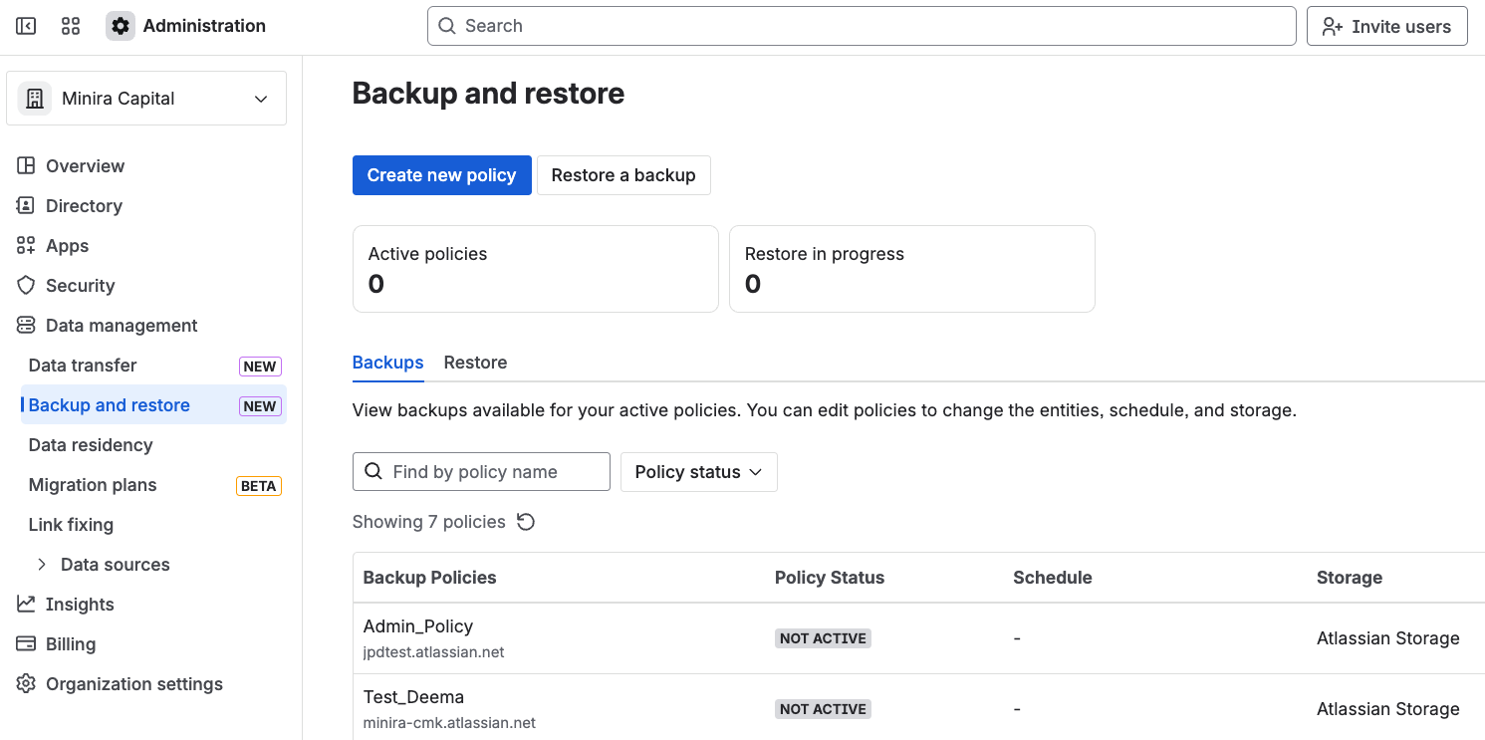Click the Overview icon in sidebar
The width and height of the screenshot is (1485, 740).
[26, 165]
